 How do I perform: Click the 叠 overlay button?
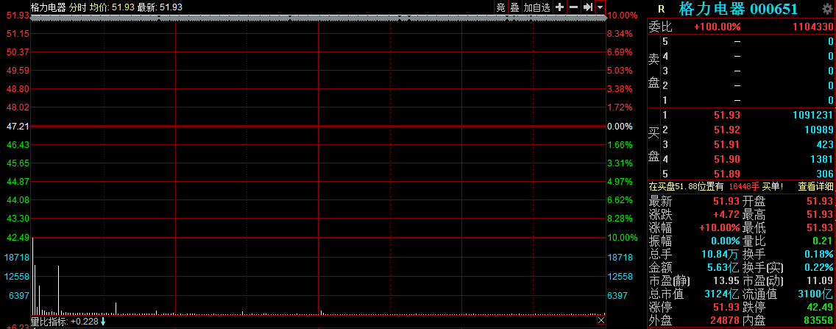coord(514,7)
